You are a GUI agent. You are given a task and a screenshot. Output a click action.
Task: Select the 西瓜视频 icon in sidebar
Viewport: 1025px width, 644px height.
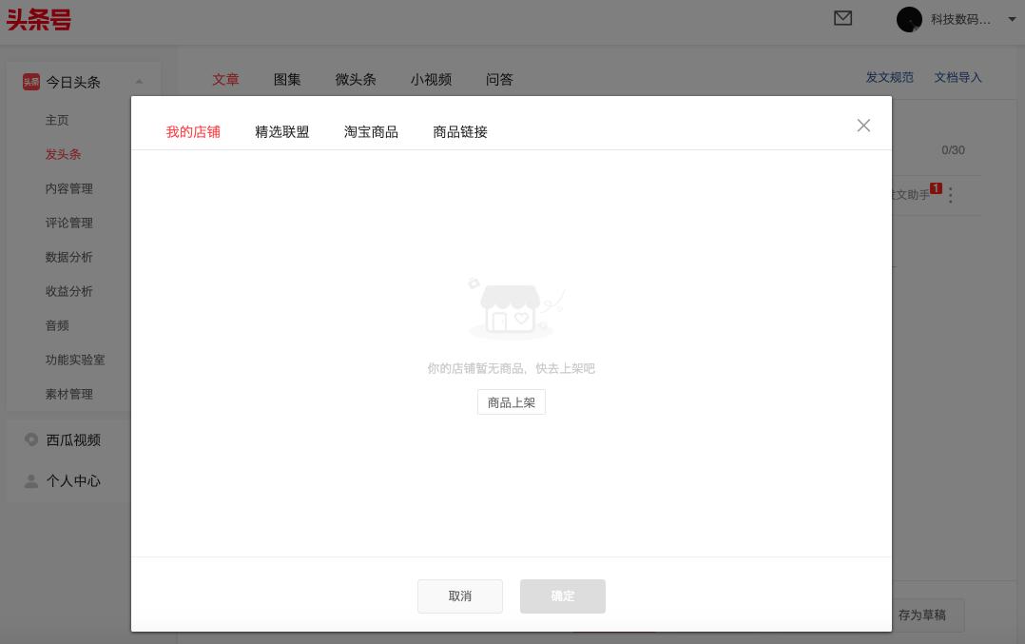(x=31, y=439)
